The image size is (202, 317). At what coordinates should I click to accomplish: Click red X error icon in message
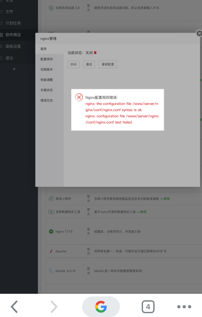79,97
